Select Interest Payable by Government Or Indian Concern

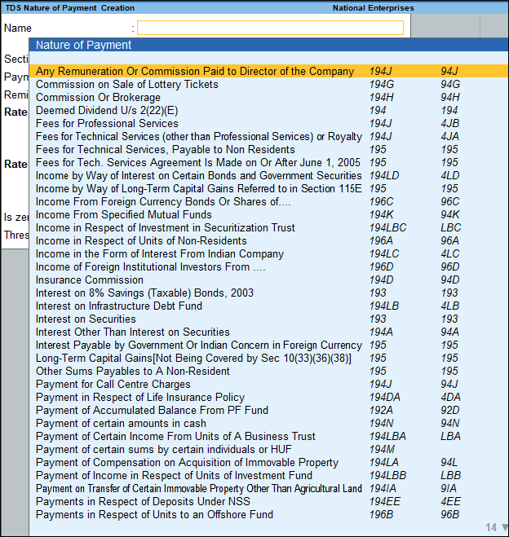click(x=268, y=345)
